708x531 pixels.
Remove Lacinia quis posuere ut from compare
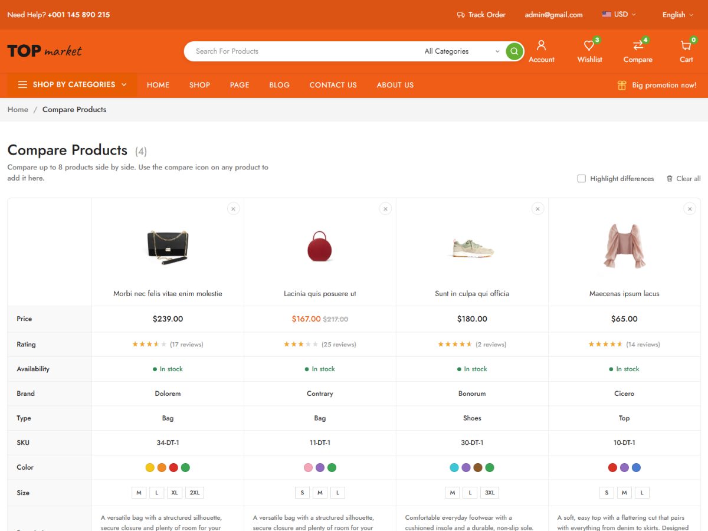pyautogui.click(x=386, y=209)
